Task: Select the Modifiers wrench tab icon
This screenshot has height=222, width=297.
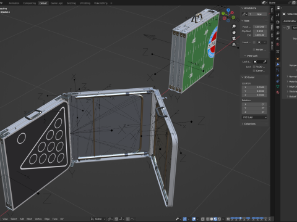Action: click(x=278, y=65)
